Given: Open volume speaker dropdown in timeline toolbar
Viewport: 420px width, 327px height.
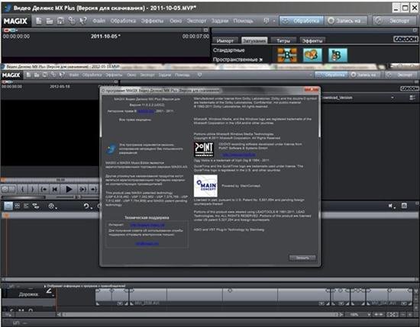Looking at the screenshot, I should click(392, 206).
